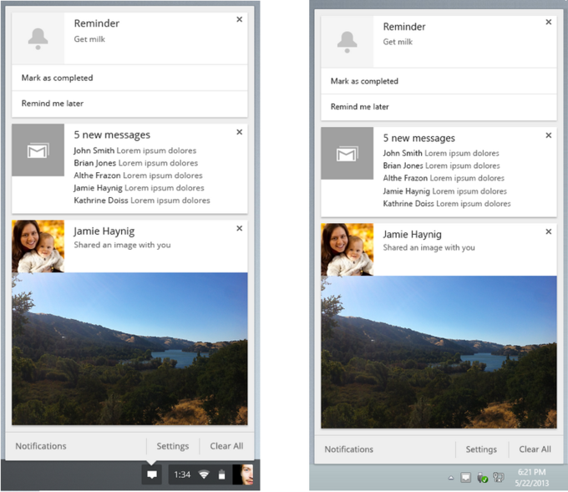Click Shared an image with you in left panel
568x492 pixels.
pyautogui.click(x=123, y=245)
